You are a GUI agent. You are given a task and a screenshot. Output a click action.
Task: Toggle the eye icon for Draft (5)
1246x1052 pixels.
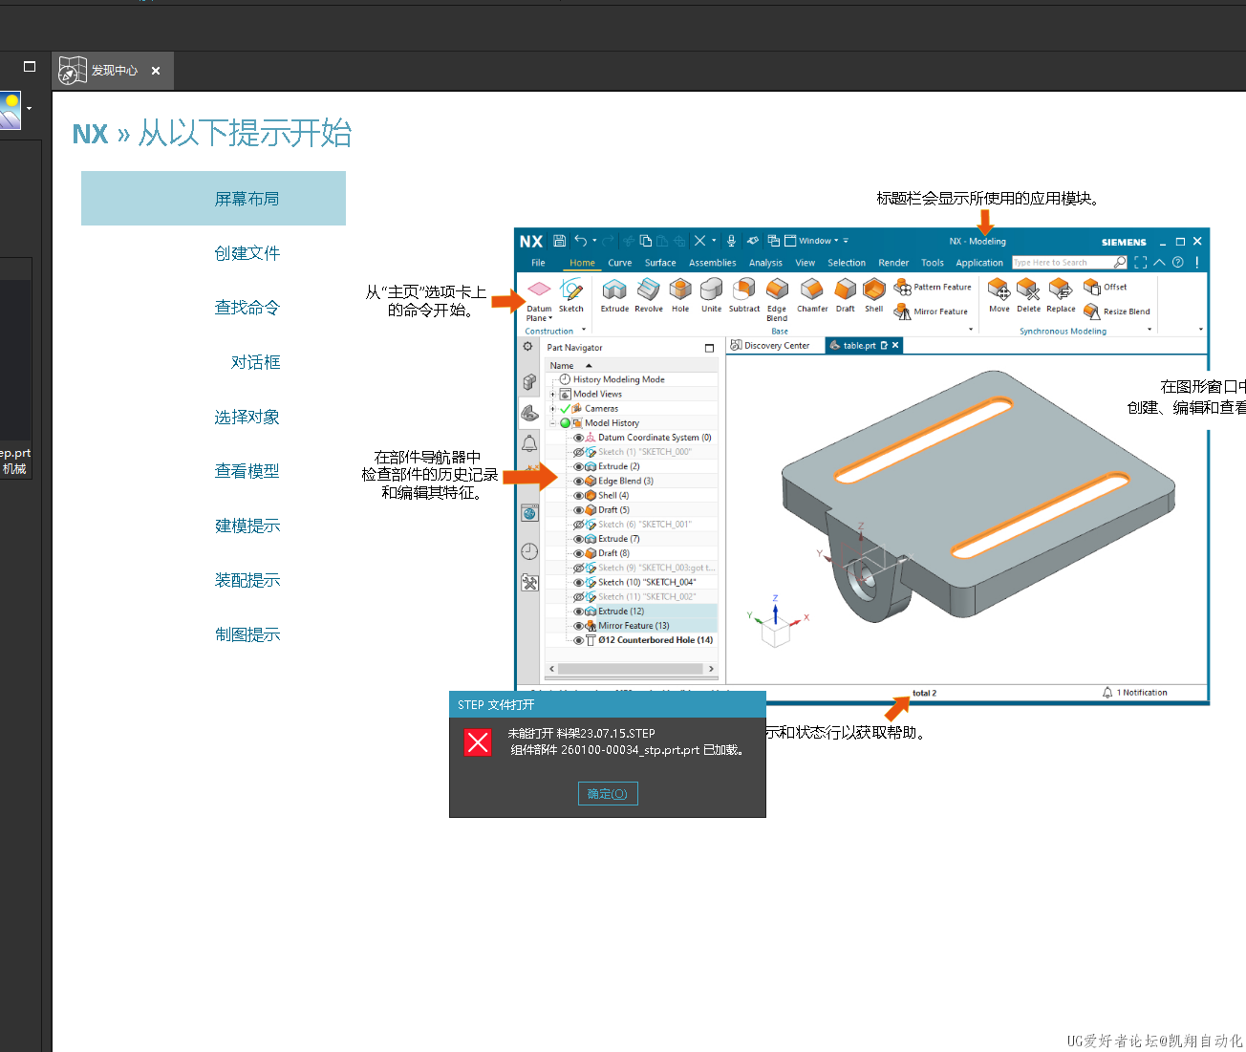click(578, 510)
